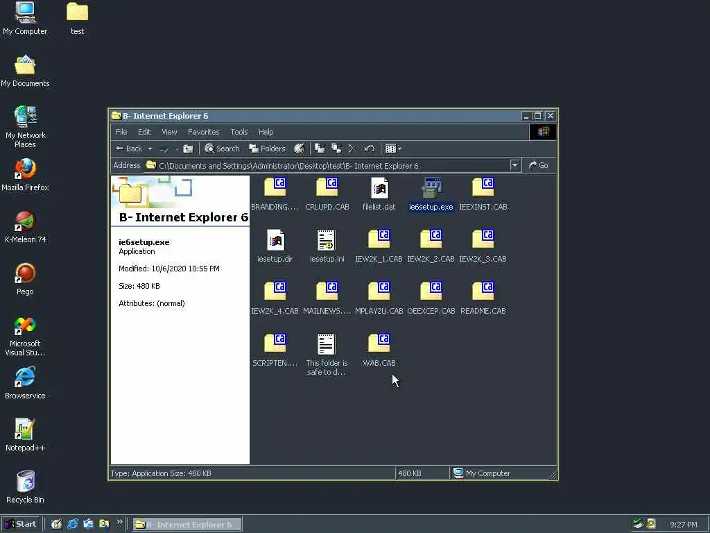Viewport: 710px width, 533px height.
Task: Expand Quick Launch overflow chevron
Action: 119,522
